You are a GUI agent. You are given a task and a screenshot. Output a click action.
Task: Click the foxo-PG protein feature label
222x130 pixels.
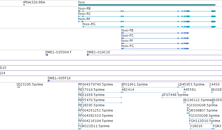tap(127, 46)
